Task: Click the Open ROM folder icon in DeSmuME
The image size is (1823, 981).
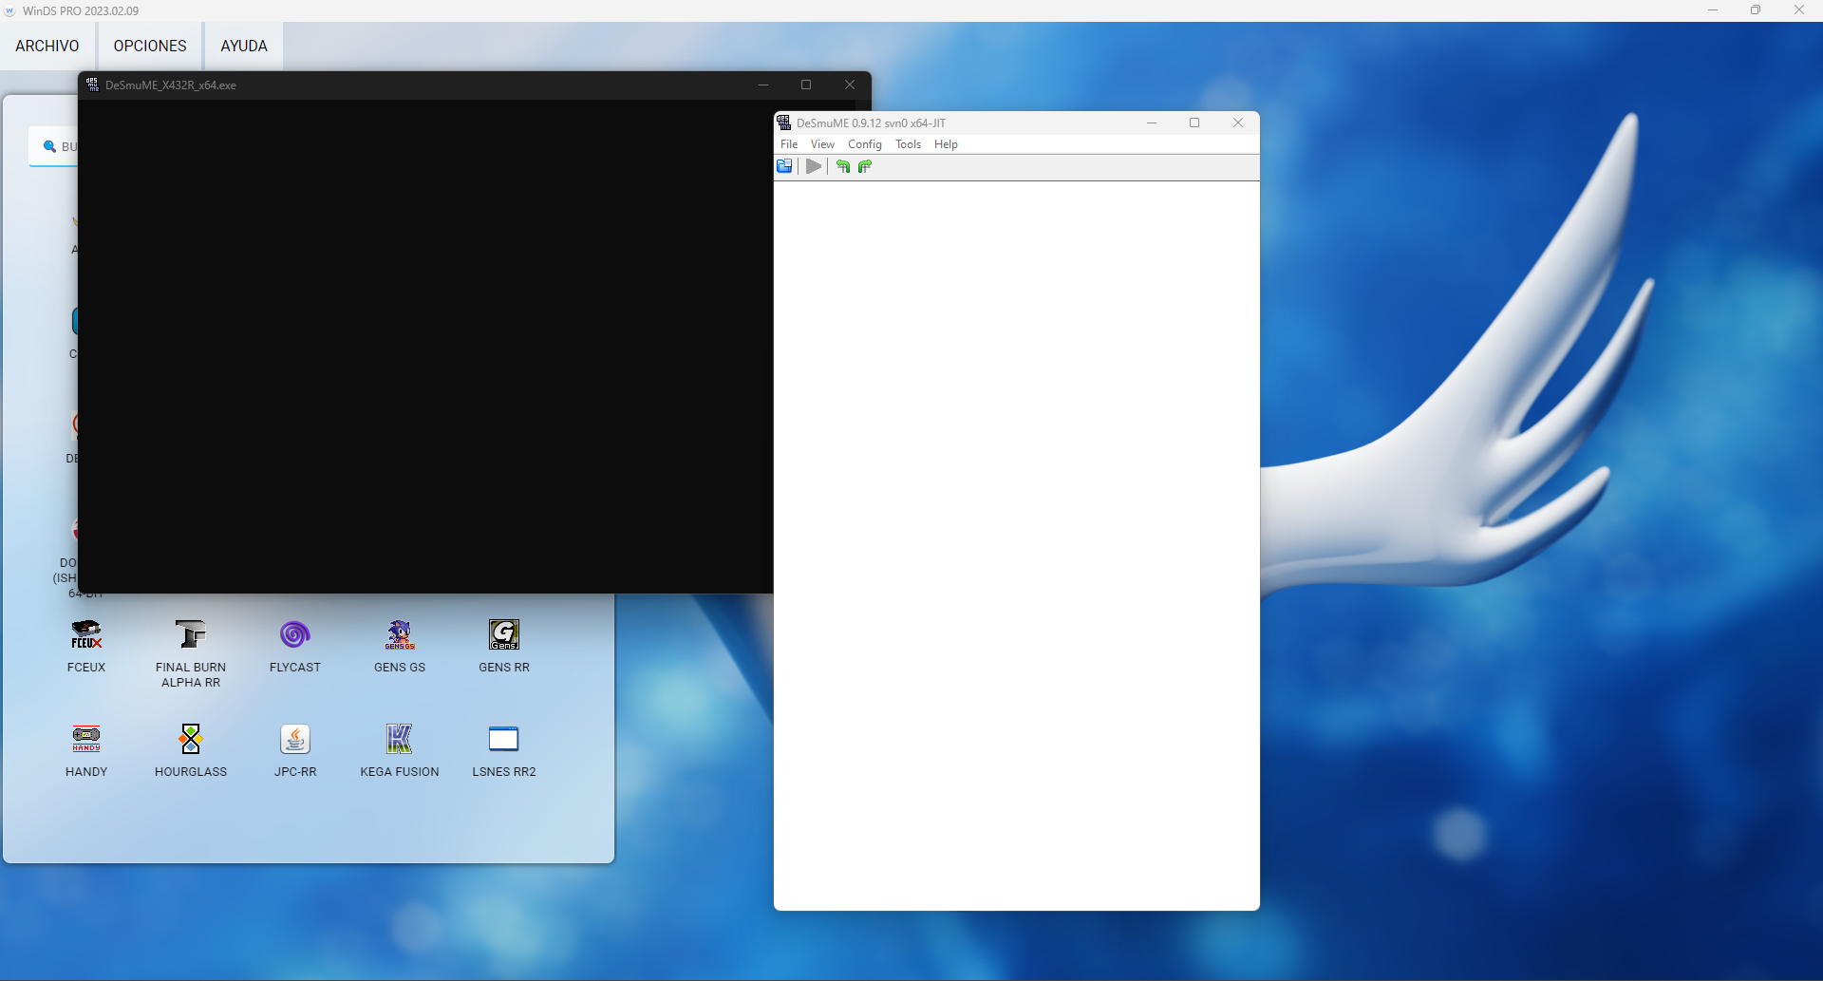Action: point(784,166)
